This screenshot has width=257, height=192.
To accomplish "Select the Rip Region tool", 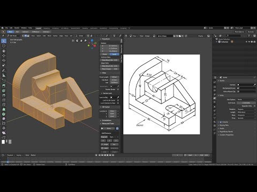I will tap(4, 137).
